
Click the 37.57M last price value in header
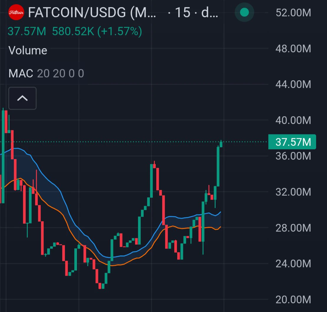pos(27,32)
